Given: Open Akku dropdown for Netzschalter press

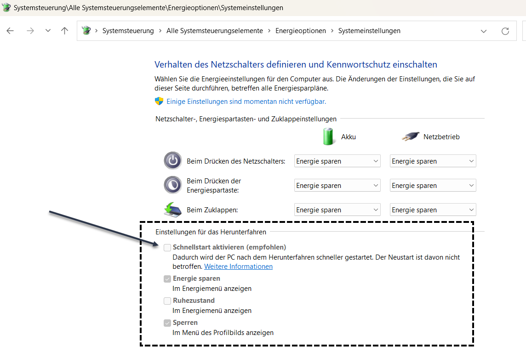Looking at the screenshot, I should [337, 161].
